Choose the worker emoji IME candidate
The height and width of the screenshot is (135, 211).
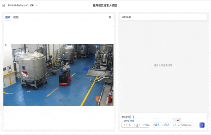(x=137, y=125)
